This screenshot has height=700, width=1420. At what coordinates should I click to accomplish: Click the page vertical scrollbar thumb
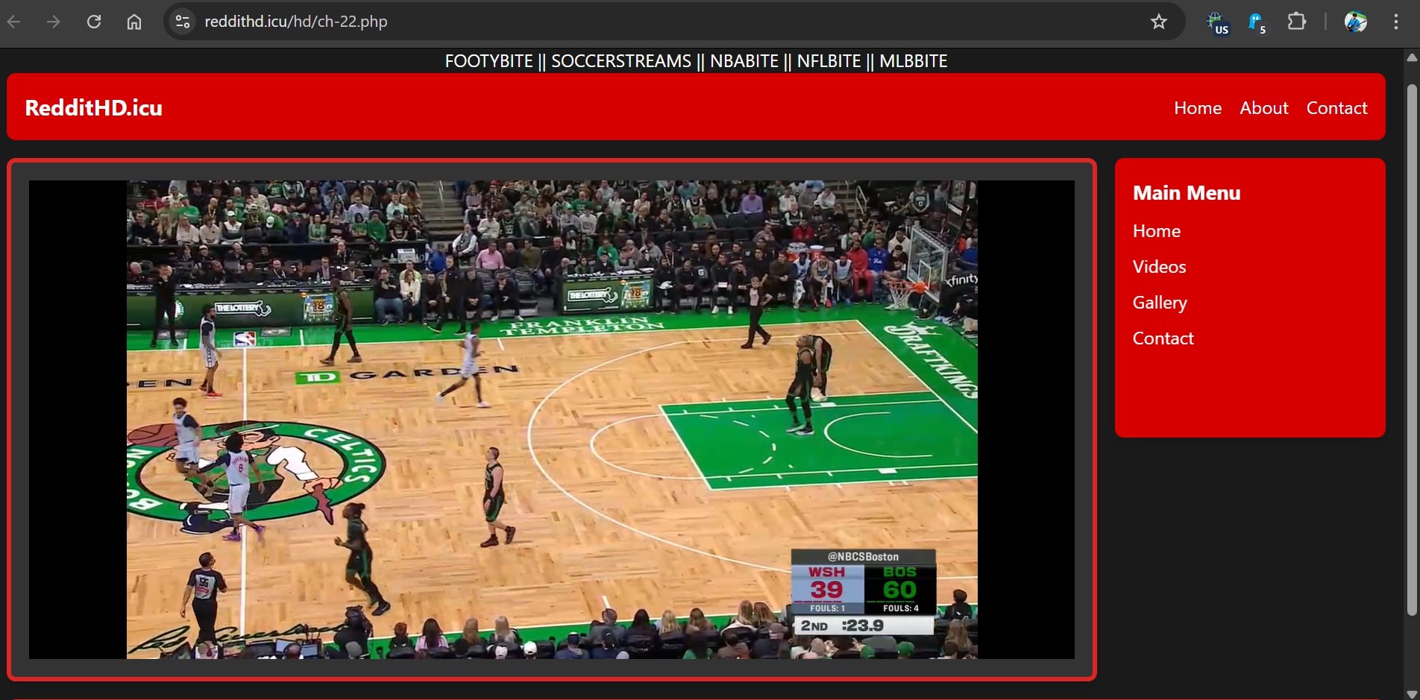pyautogui.click(x=1412, y=350)
